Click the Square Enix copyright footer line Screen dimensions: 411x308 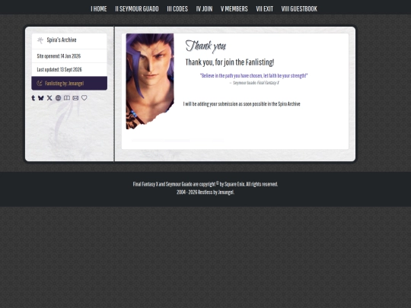click(205, 184)
